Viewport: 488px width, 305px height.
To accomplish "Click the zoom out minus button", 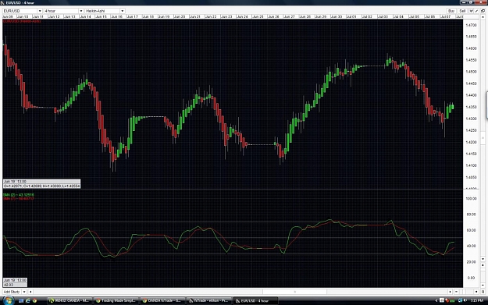I will tap(456, 292).
